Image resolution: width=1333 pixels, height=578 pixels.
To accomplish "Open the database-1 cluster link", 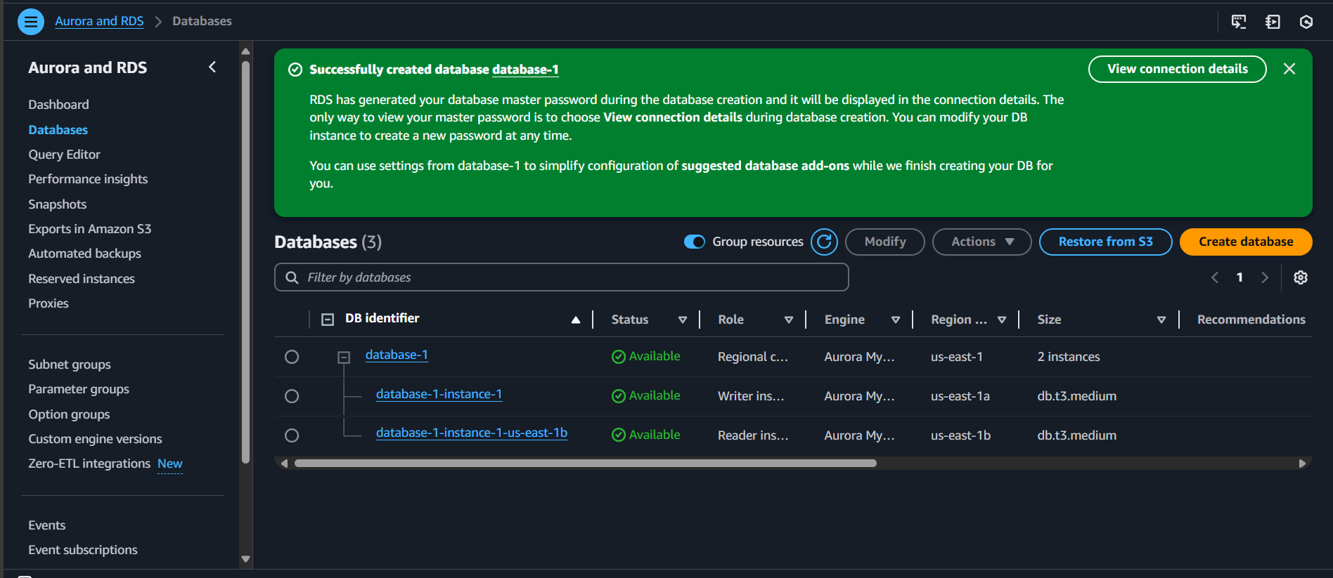I will pos(397,355).
